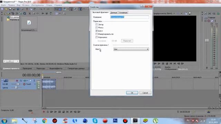Click the red Record button in timeline transport
Image resolution: width=221 pixels, height=124 pixels.
tap(44, 112)
